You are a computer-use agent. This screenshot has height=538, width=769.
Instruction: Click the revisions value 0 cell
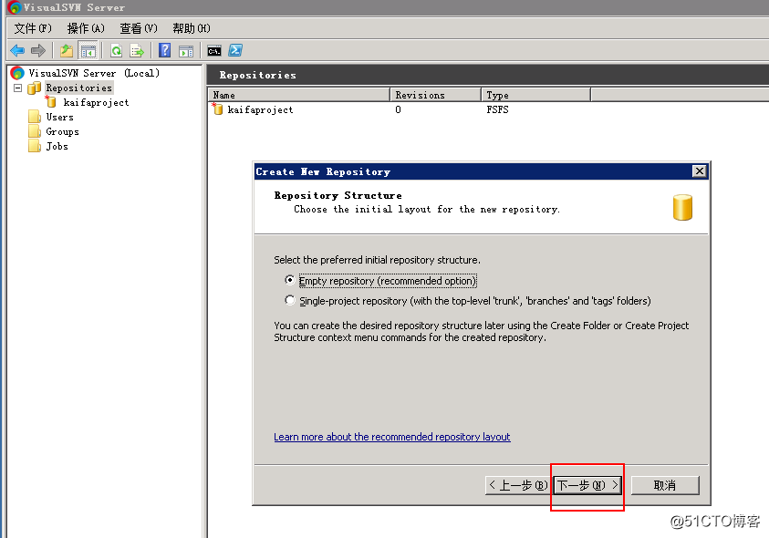click(399, 109)
